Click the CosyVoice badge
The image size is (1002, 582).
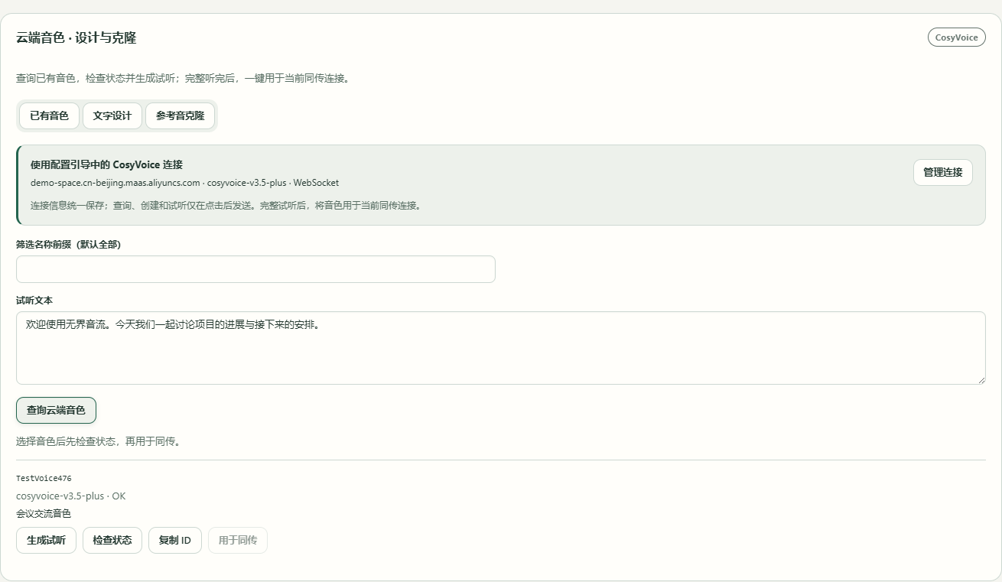click(956, 37)
